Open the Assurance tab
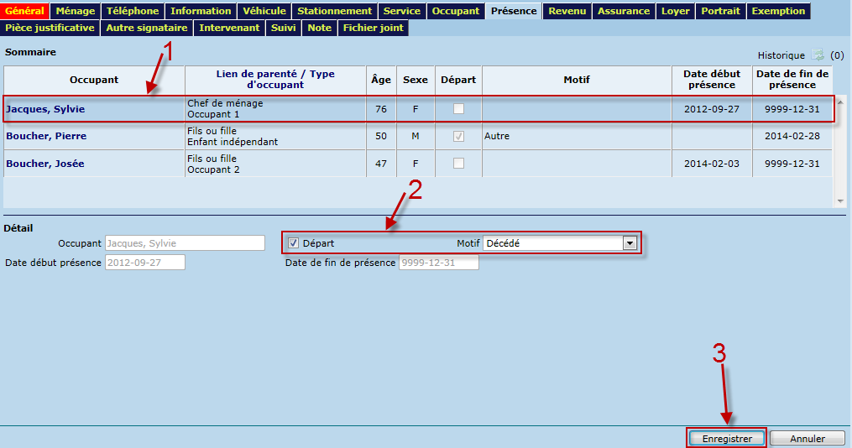The height and width of the screenshot is (448, 852). [623, 11]
